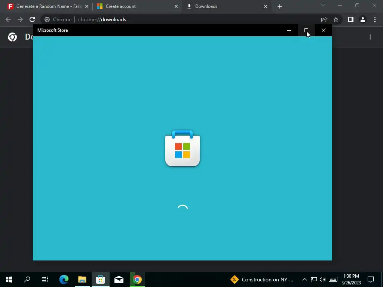Open Downloads page more actions menu
The height and width of the screenshot is (287, 383).
[370, 37]
